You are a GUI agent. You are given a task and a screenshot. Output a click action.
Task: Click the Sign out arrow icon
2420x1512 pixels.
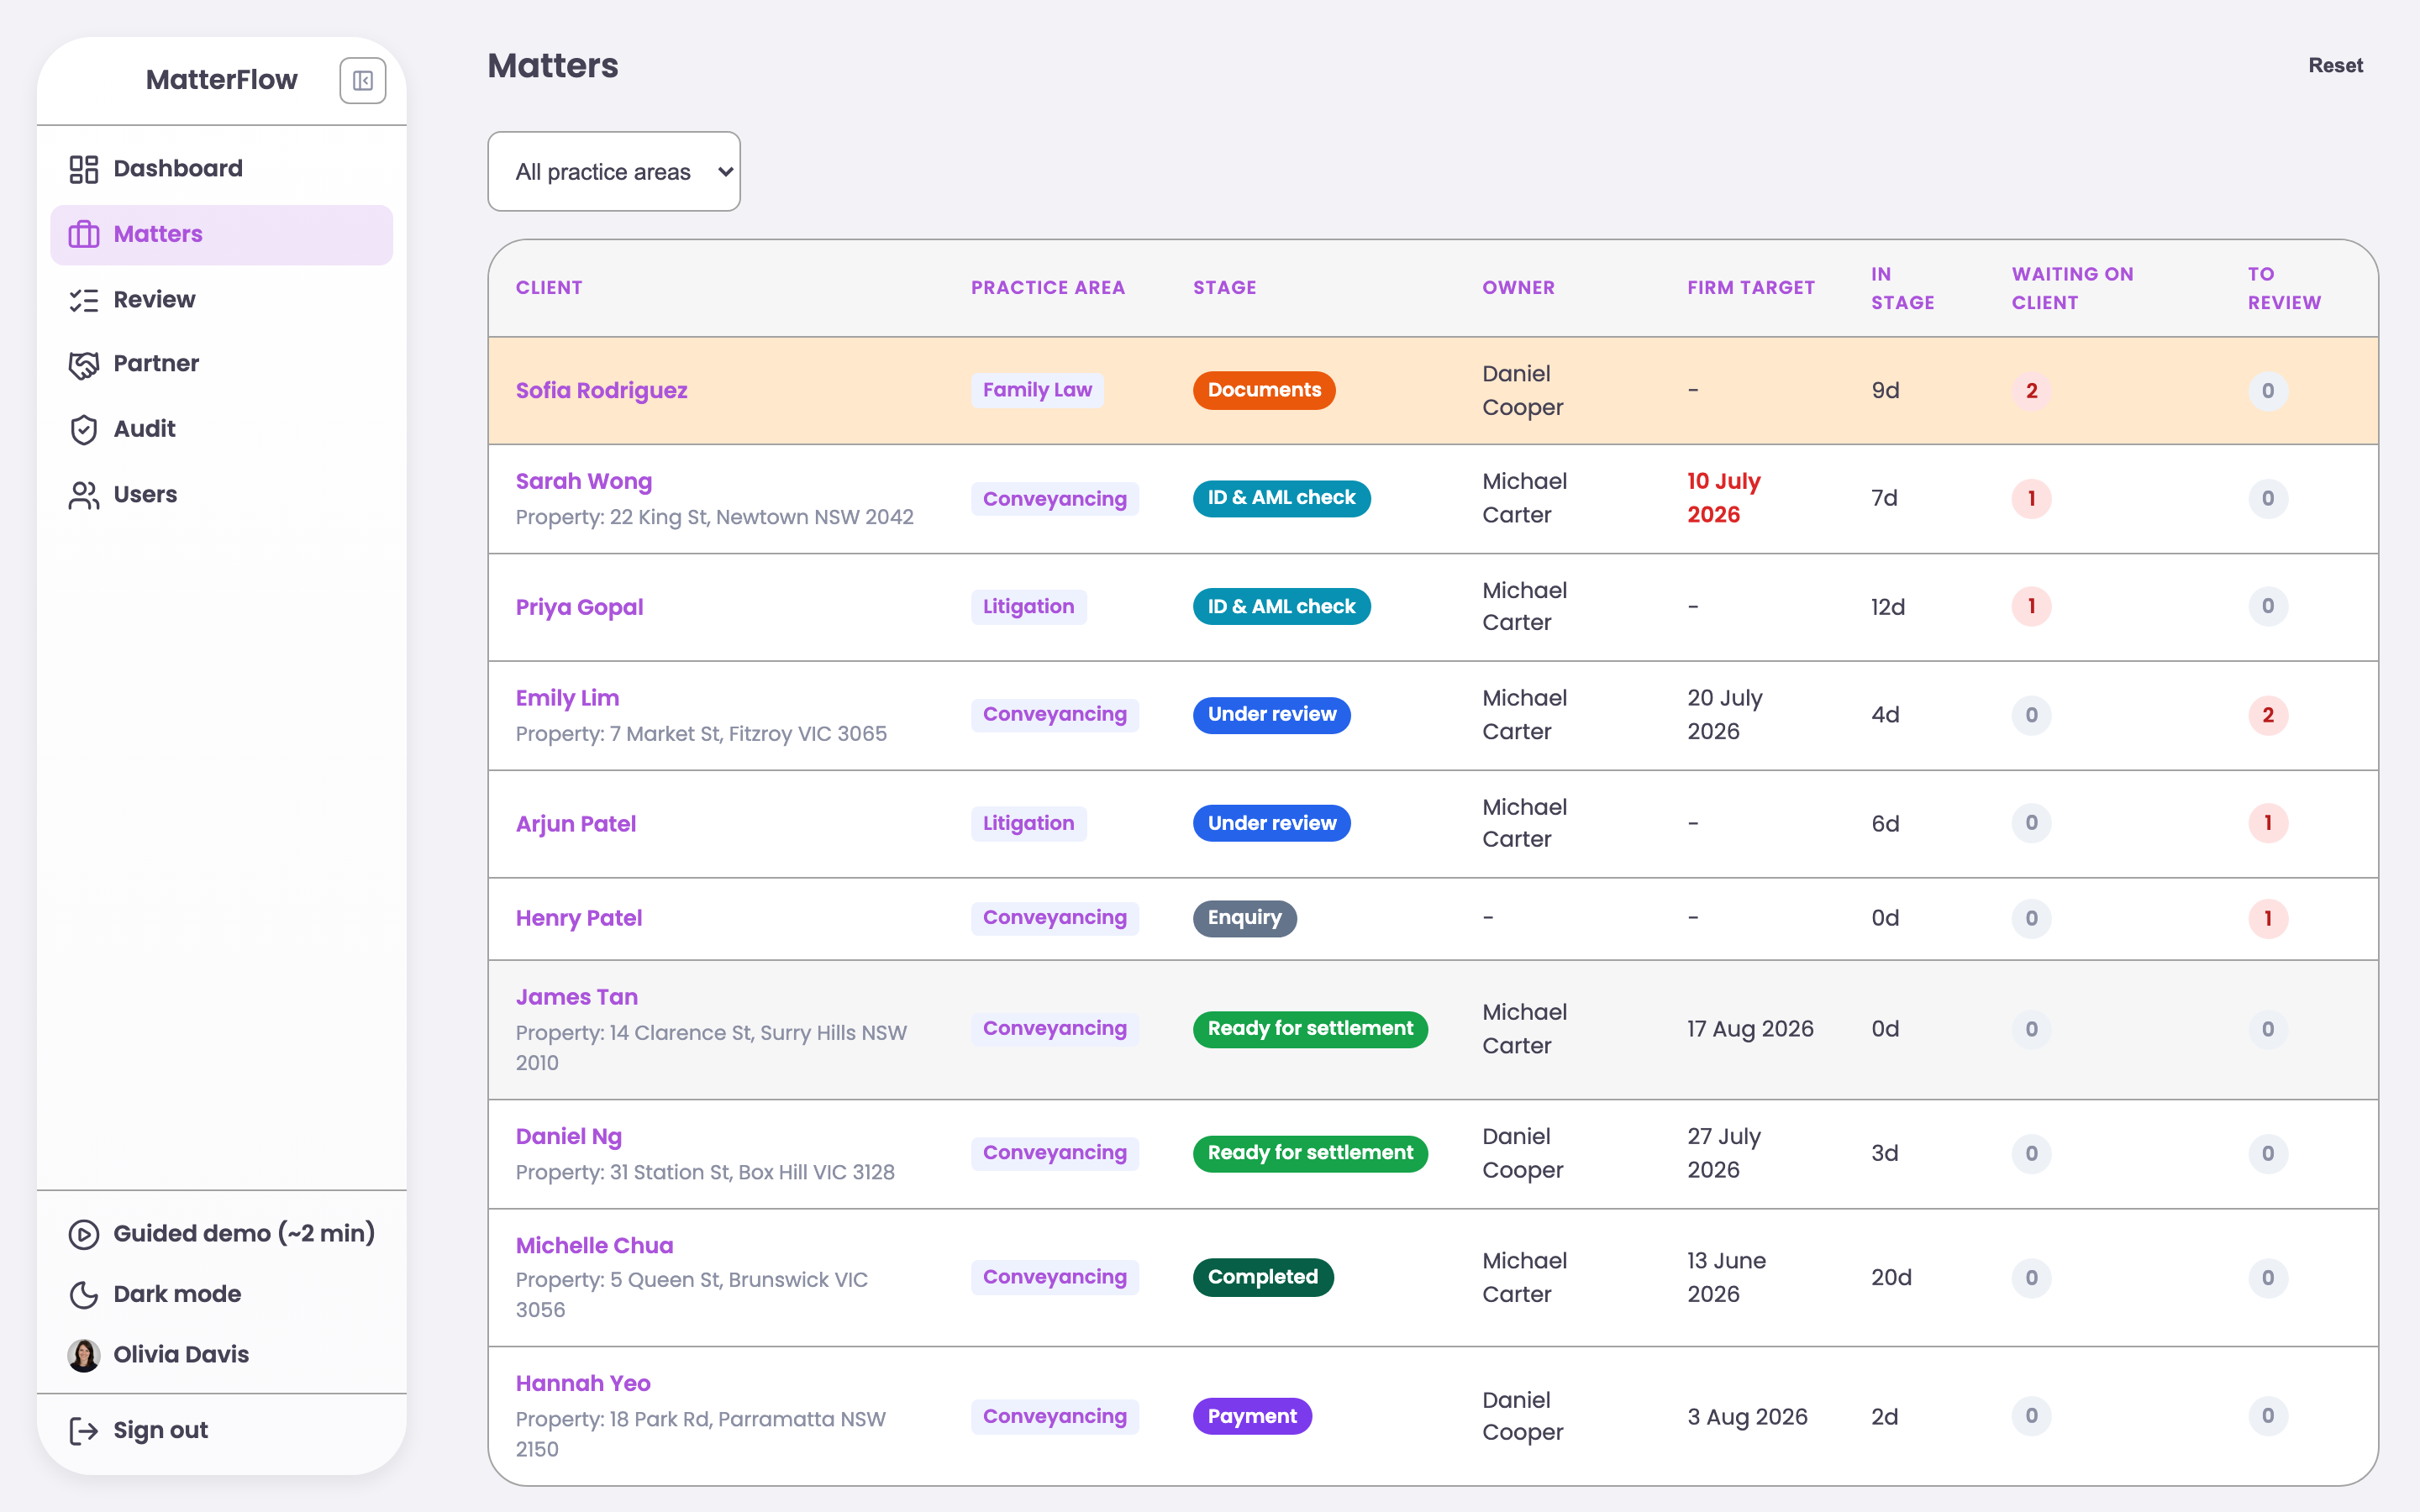(84, 1431)
